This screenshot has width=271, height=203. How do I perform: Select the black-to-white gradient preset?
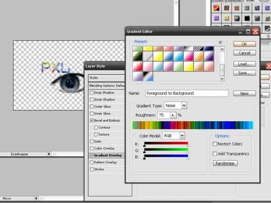(188, 48)
